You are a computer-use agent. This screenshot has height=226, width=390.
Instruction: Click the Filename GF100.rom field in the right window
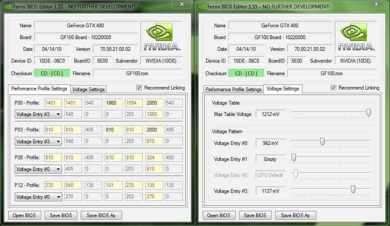(x=332, y=74)
